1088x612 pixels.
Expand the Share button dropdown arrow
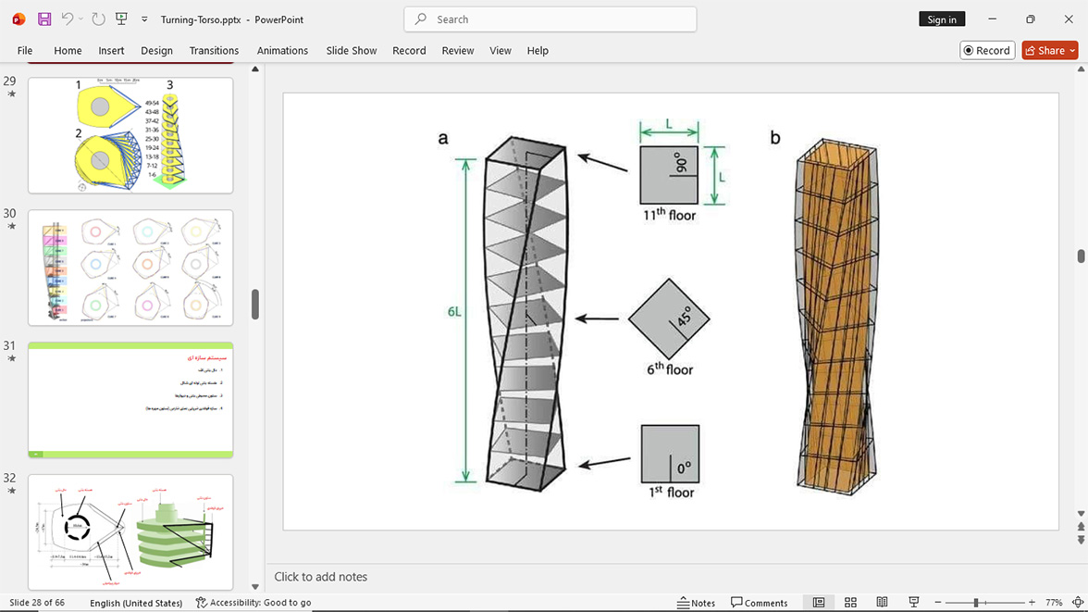1073,51
